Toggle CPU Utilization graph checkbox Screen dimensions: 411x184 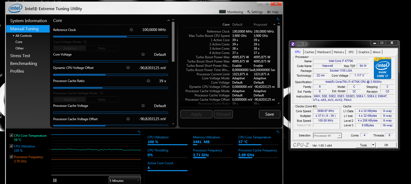(11, 146)
